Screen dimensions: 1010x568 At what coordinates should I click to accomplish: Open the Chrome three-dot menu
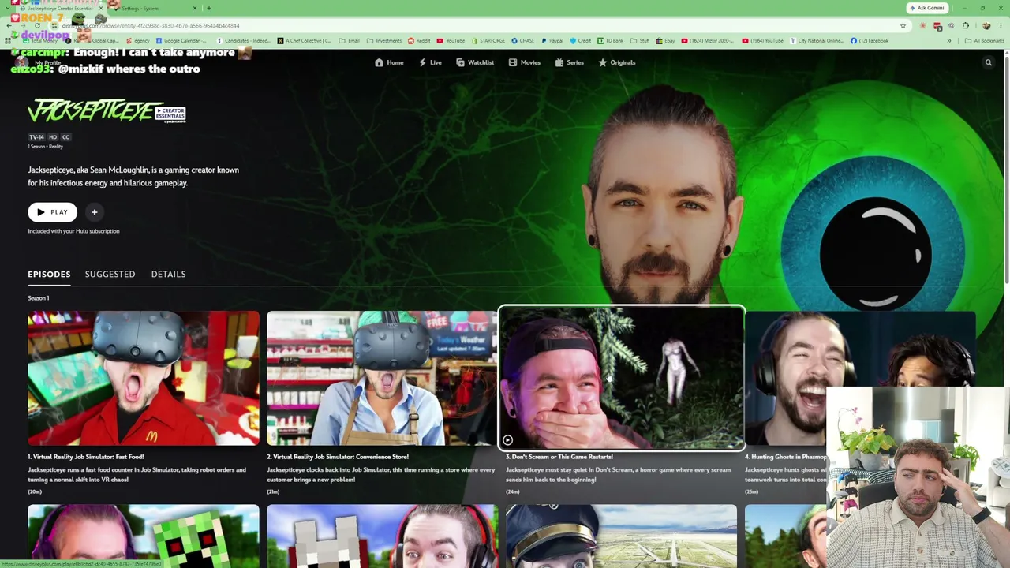coord(1001,26)
